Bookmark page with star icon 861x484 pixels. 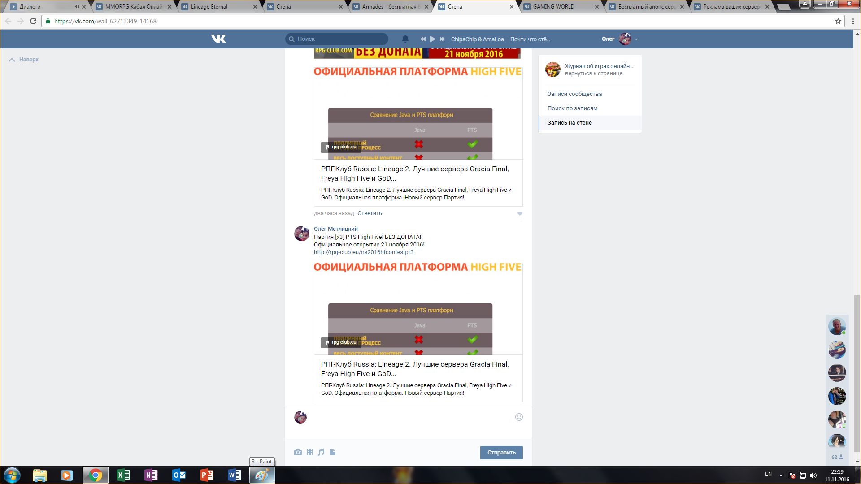click(838, 21)
